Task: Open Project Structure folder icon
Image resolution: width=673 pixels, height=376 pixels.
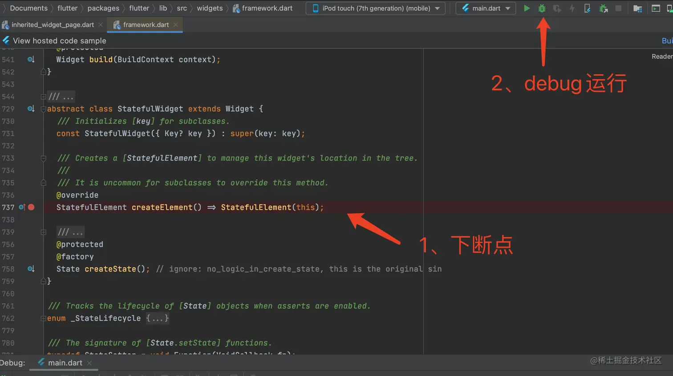Action: click(637, 8)
